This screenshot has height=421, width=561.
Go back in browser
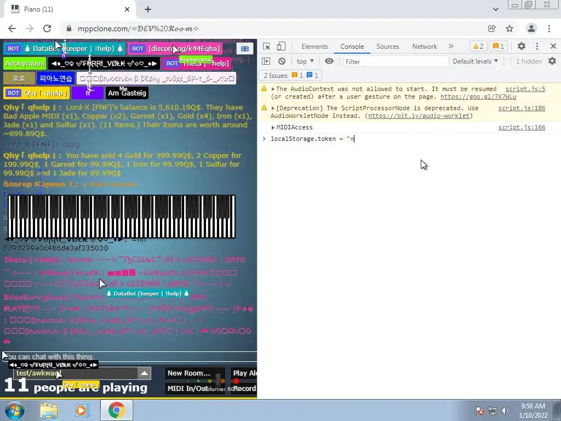coord(12,29)
